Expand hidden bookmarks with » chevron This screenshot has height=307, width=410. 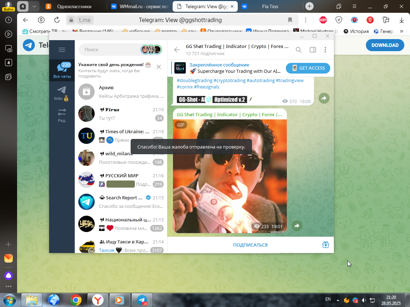tap(401, 31)
